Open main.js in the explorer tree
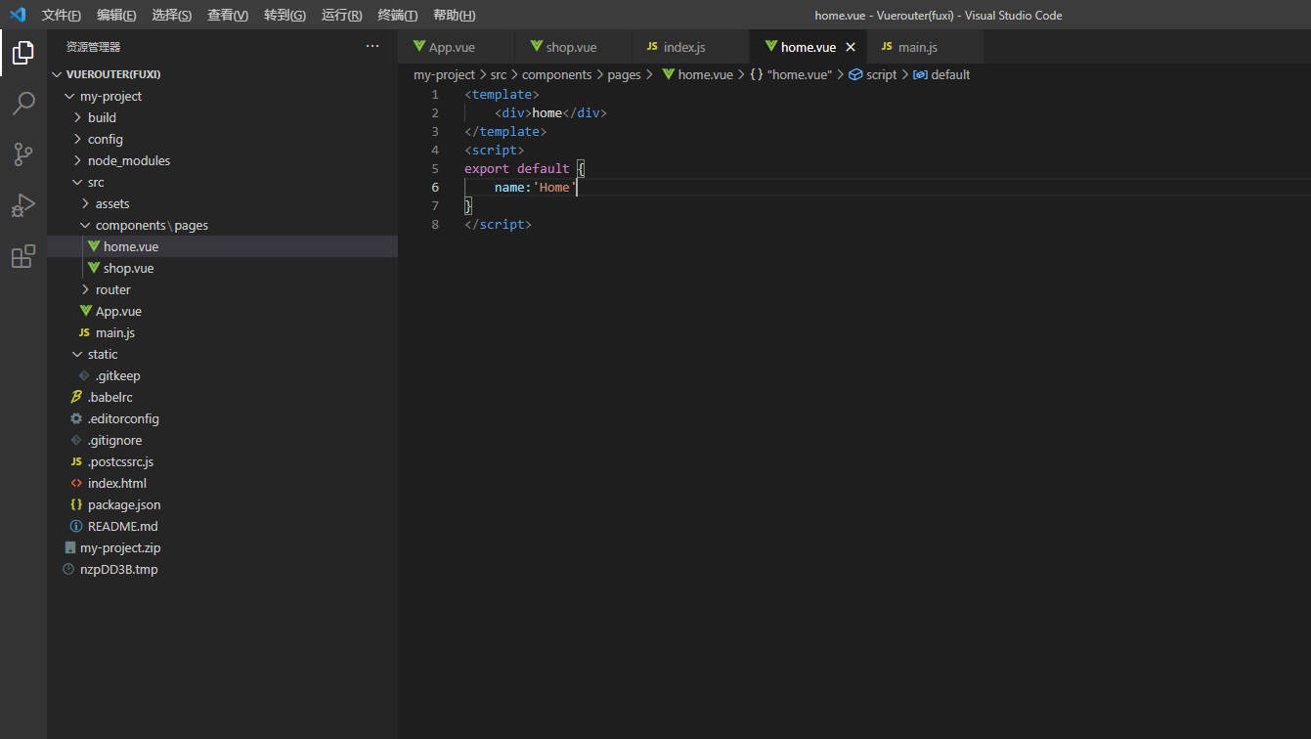The image size is (1311, 739). pos(223,332)
